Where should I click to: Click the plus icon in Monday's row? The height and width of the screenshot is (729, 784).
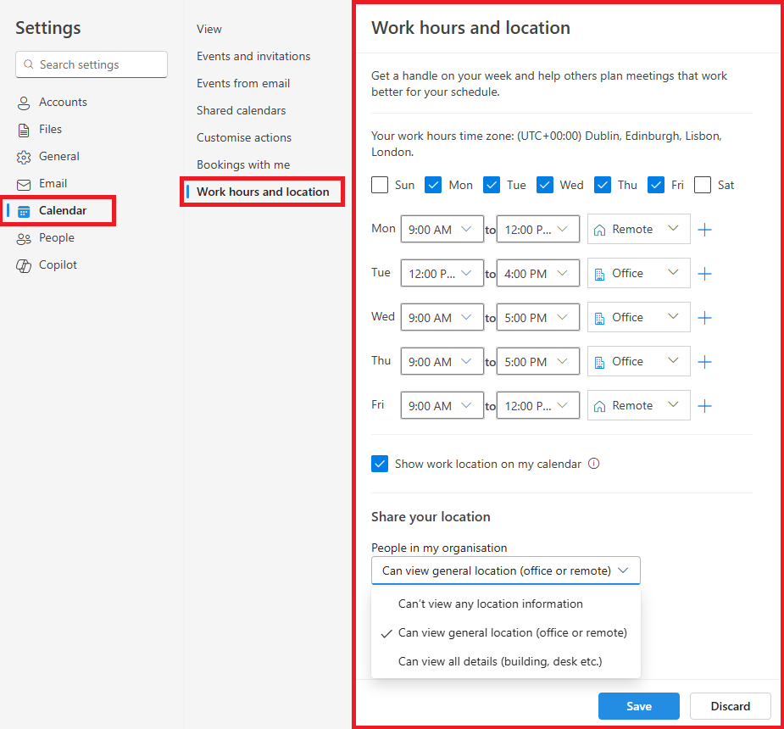coord(704,230)
